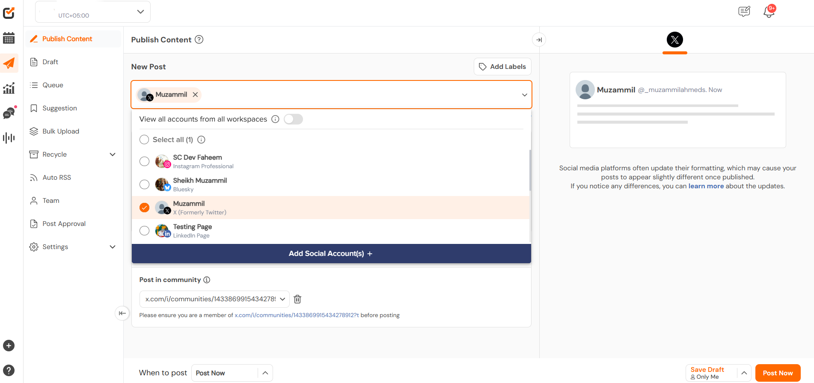Collapse the preview panel arrow icon
814x383 pixels.
click(x=539, y=40)
